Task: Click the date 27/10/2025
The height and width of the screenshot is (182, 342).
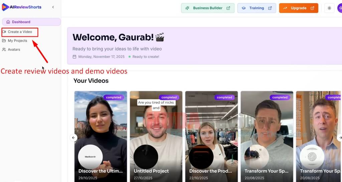Action: coord(143,178)
